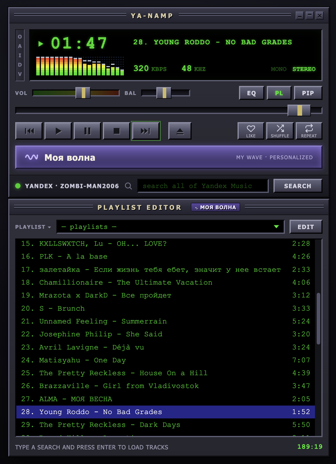Click the EDIT playlist button
The image size is (336, 464).
(x=306, y=227)
